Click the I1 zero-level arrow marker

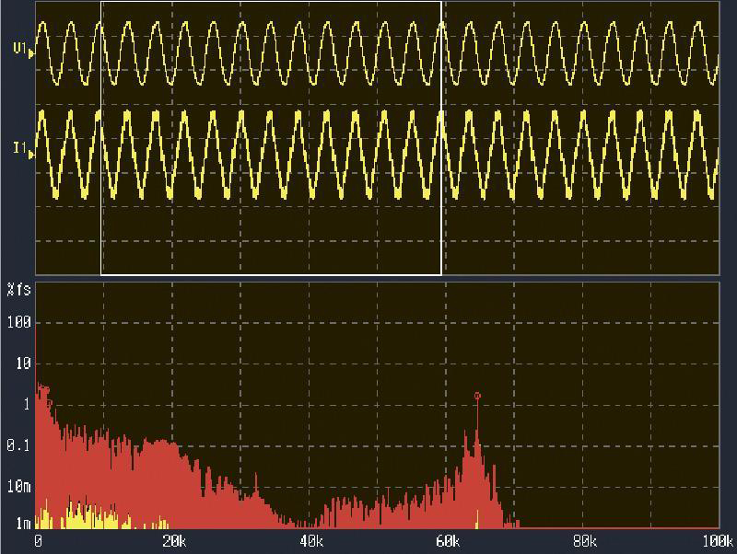pyautogui.click(x=32, y=155)
